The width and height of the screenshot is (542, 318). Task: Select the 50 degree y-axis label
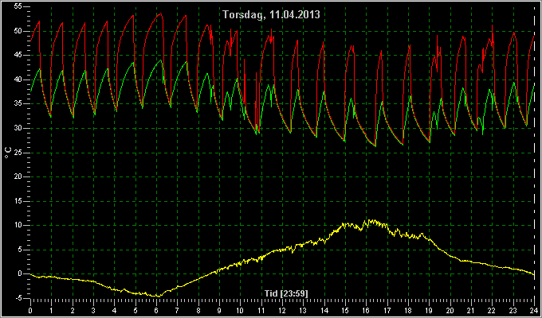pos(19,31)
